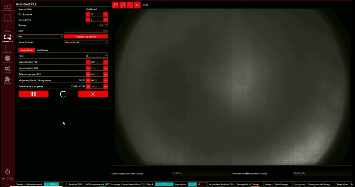The height and width of the screenshot is (187, 355).
Task: Click the 35389 - 43254 tolerance range text
Action: coord(78,86)
